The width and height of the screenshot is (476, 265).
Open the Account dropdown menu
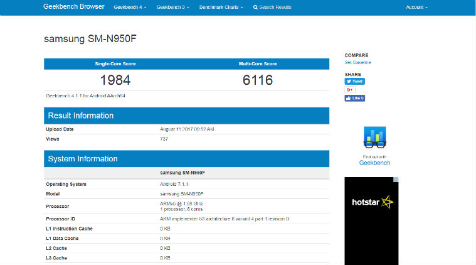[x=416, y=8]
